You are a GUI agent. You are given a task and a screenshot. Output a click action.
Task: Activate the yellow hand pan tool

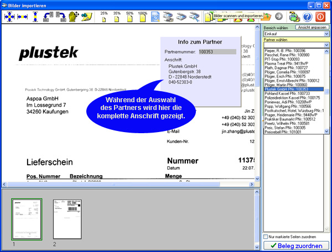point(74,17)
